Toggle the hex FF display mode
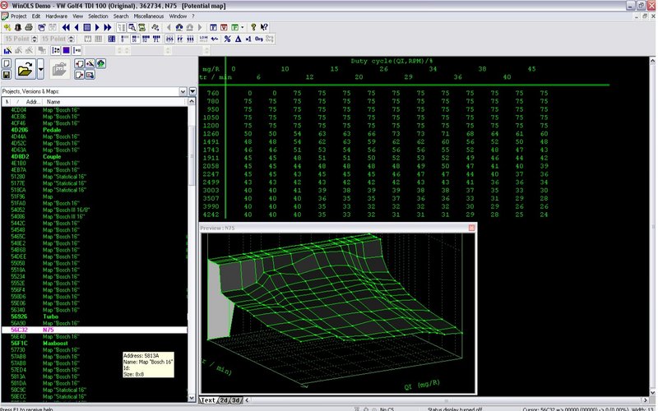Image resolution: width=658 pixels, height=411 pixels. click(180, 39)
